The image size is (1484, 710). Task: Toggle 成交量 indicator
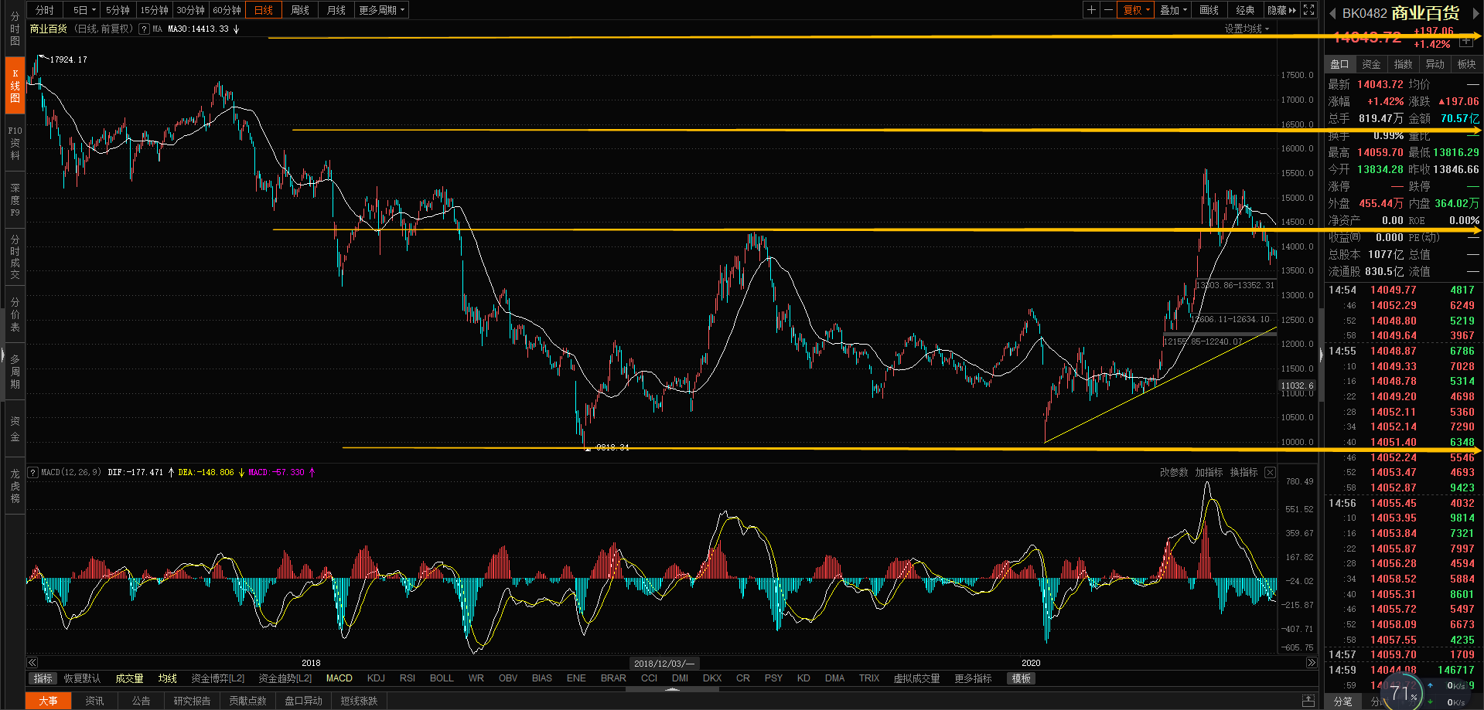click(x=129, y=678)
